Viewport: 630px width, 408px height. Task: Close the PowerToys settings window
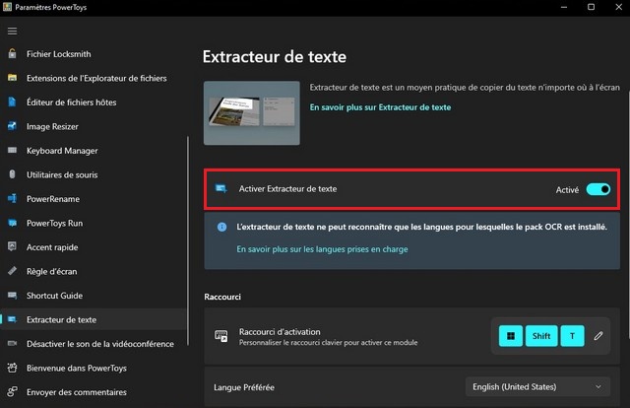(x=619, y=7)
